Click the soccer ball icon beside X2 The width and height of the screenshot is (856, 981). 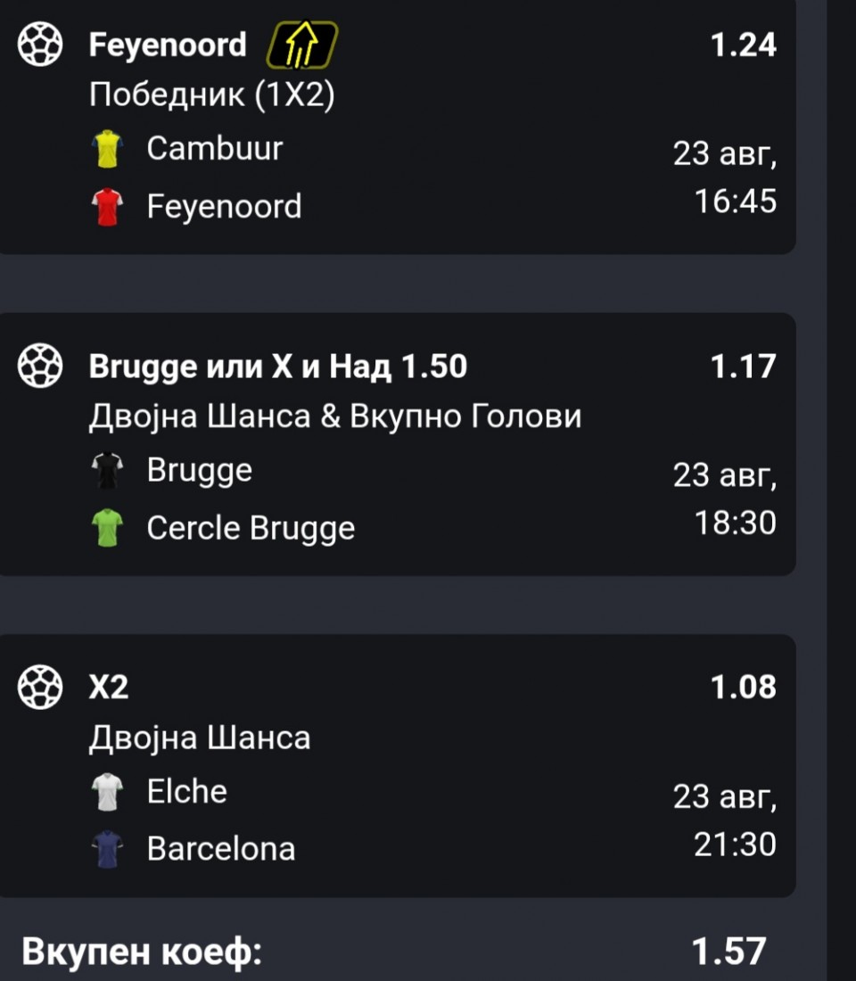click(40, 687)
